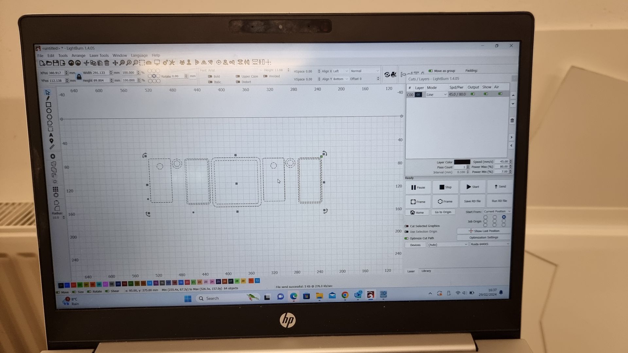Click the Measure ruler tool
This screenshot has height=353, width=628.
pyautogui.click(x=52, y=147)
